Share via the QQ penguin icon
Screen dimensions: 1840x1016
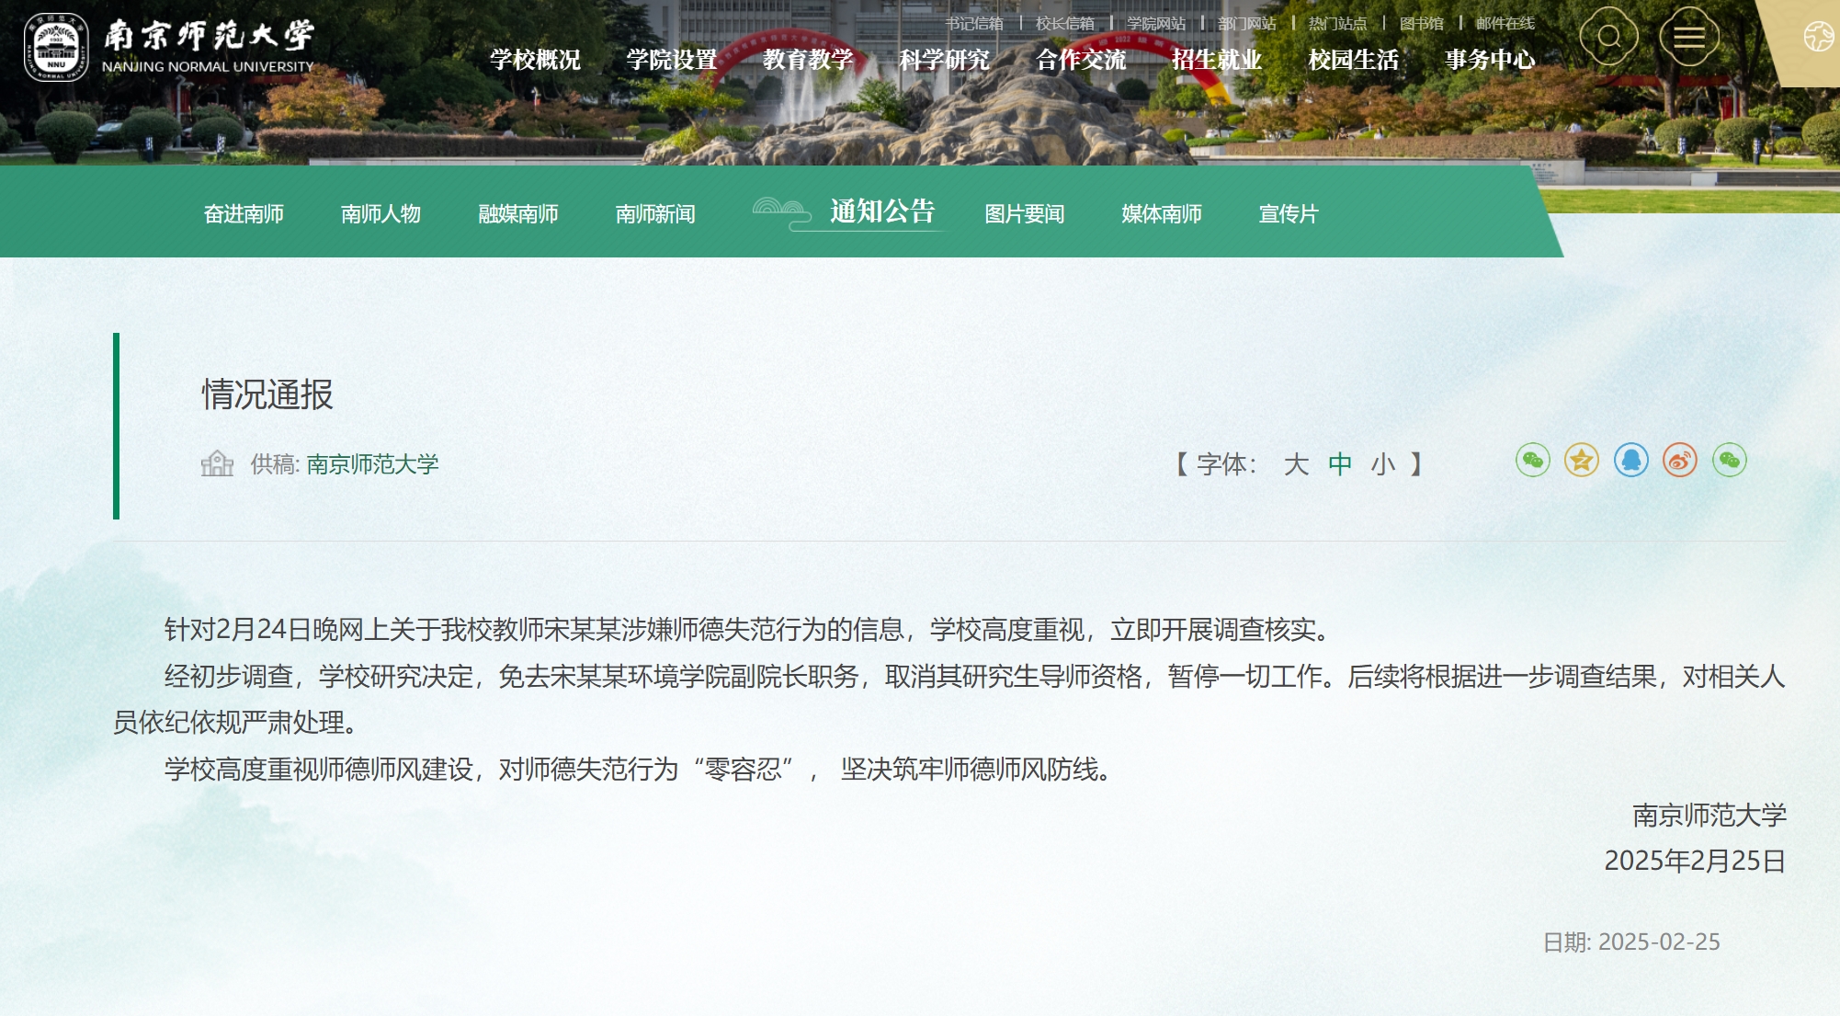pos(1631,460)
